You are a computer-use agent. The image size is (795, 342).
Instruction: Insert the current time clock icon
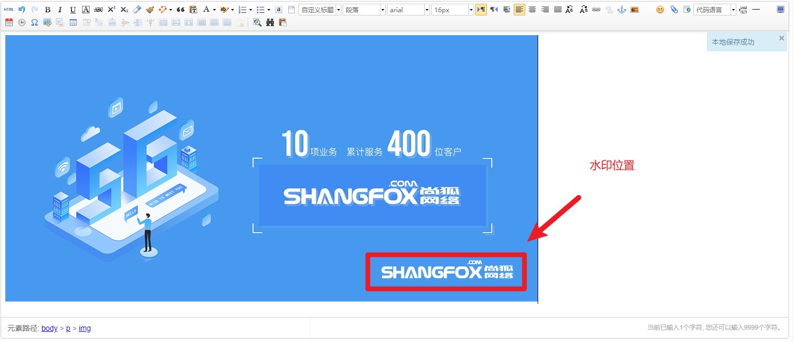tap(22, 22)
